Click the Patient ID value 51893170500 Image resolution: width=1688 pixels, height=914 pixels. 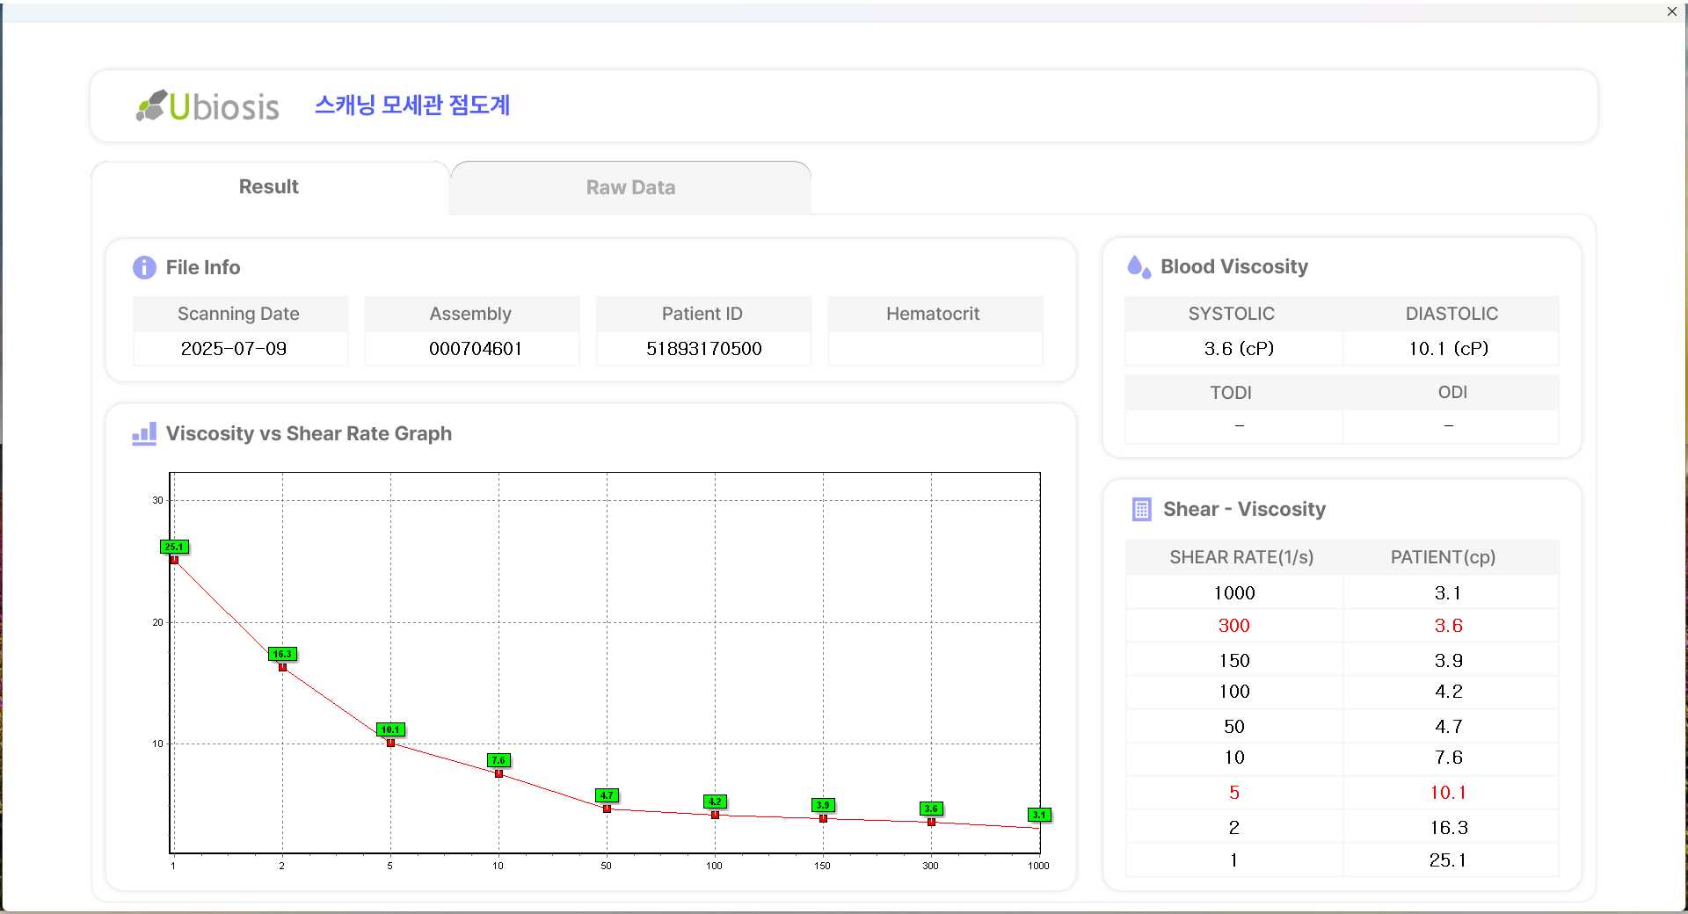tap(703, 349)
